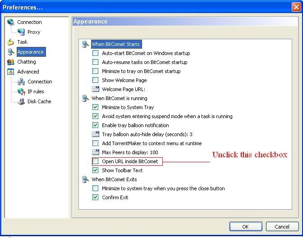Image resolution: width=303 pixels, height=238 pixels.
Task: Open Connection under Advanced
Action: coord(40,82)
